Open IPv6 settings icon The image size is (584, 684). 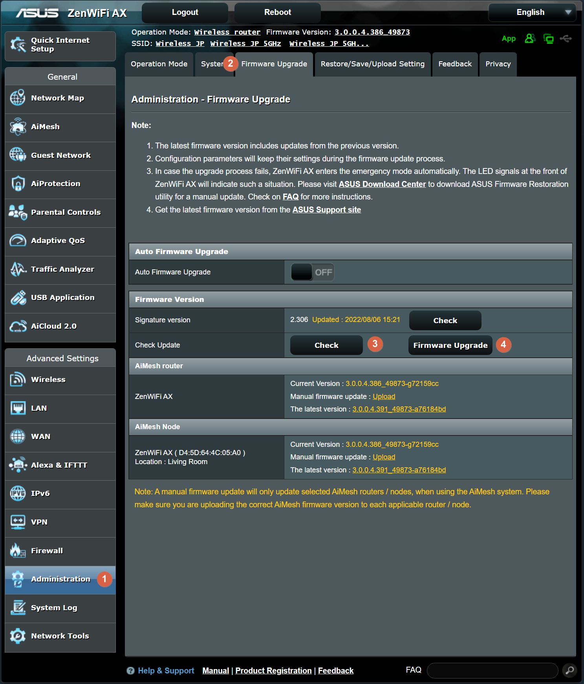click(x=18, y=493)
